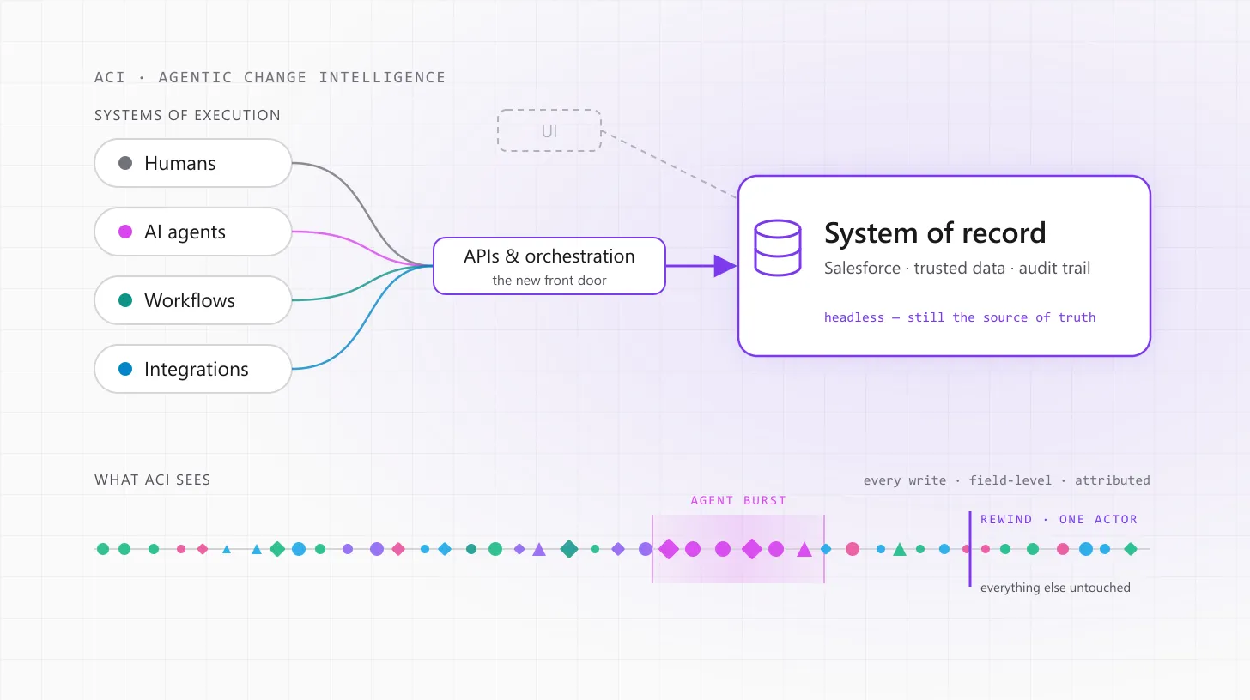Click the "ACI · AGENTIC CHANGE INTELLIGENCE" title
Viewport: 1250px width, 700px height.
(x=270, y=77)
